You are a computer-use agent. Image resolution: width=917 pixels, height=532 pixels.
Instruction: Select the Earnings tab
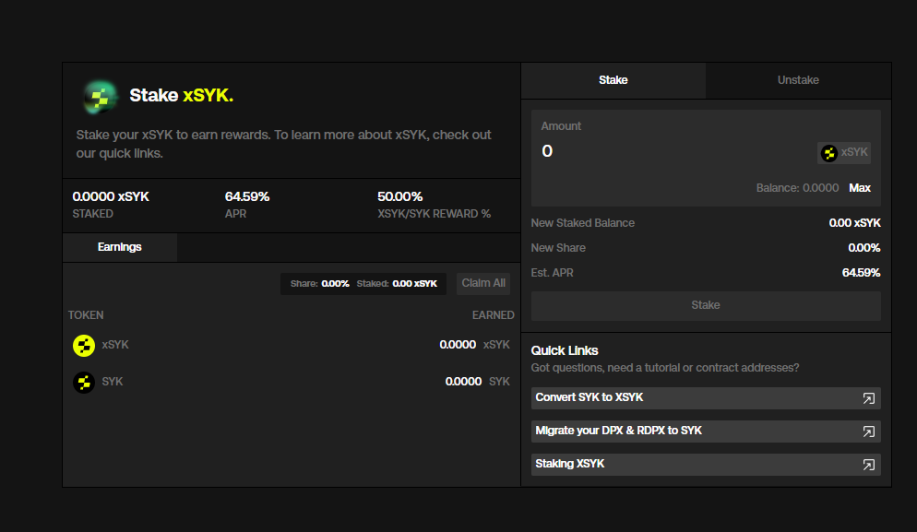pos(120,247)
